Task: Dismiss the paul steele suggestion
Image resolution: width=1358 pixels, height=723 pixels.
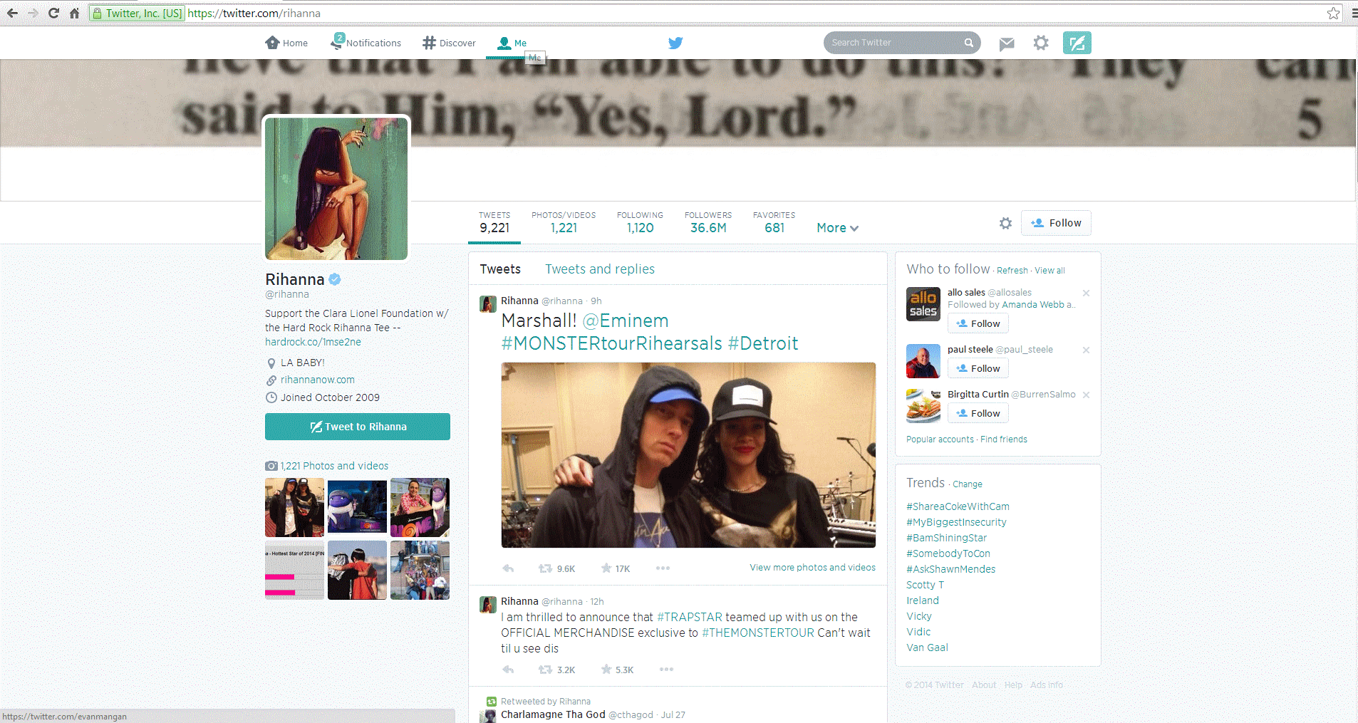Action: pyautogui.click(x=1086, y=350)
